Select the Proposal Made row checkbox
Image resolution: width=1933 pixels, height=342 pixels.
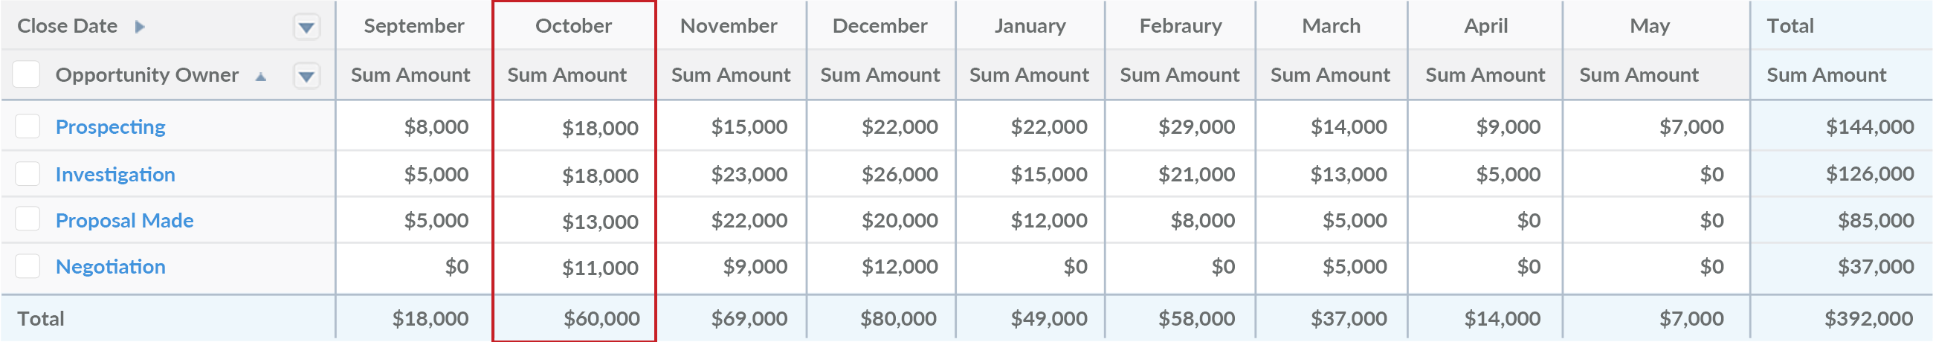click(28, 220)
